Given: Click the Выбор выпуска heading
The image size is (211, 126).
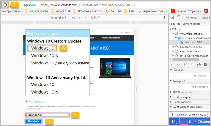Looking at the screenshot, I should [x=35, y=101].
